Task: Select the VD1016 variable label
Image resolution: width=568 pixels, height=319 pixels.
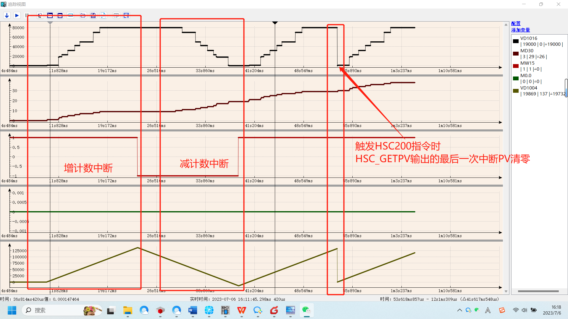Action: 529,38
